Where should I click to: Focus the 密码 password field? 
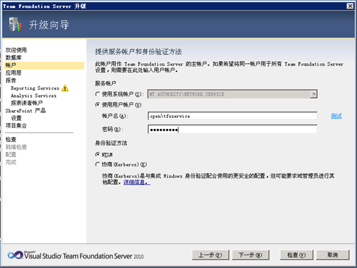point(233,129)
